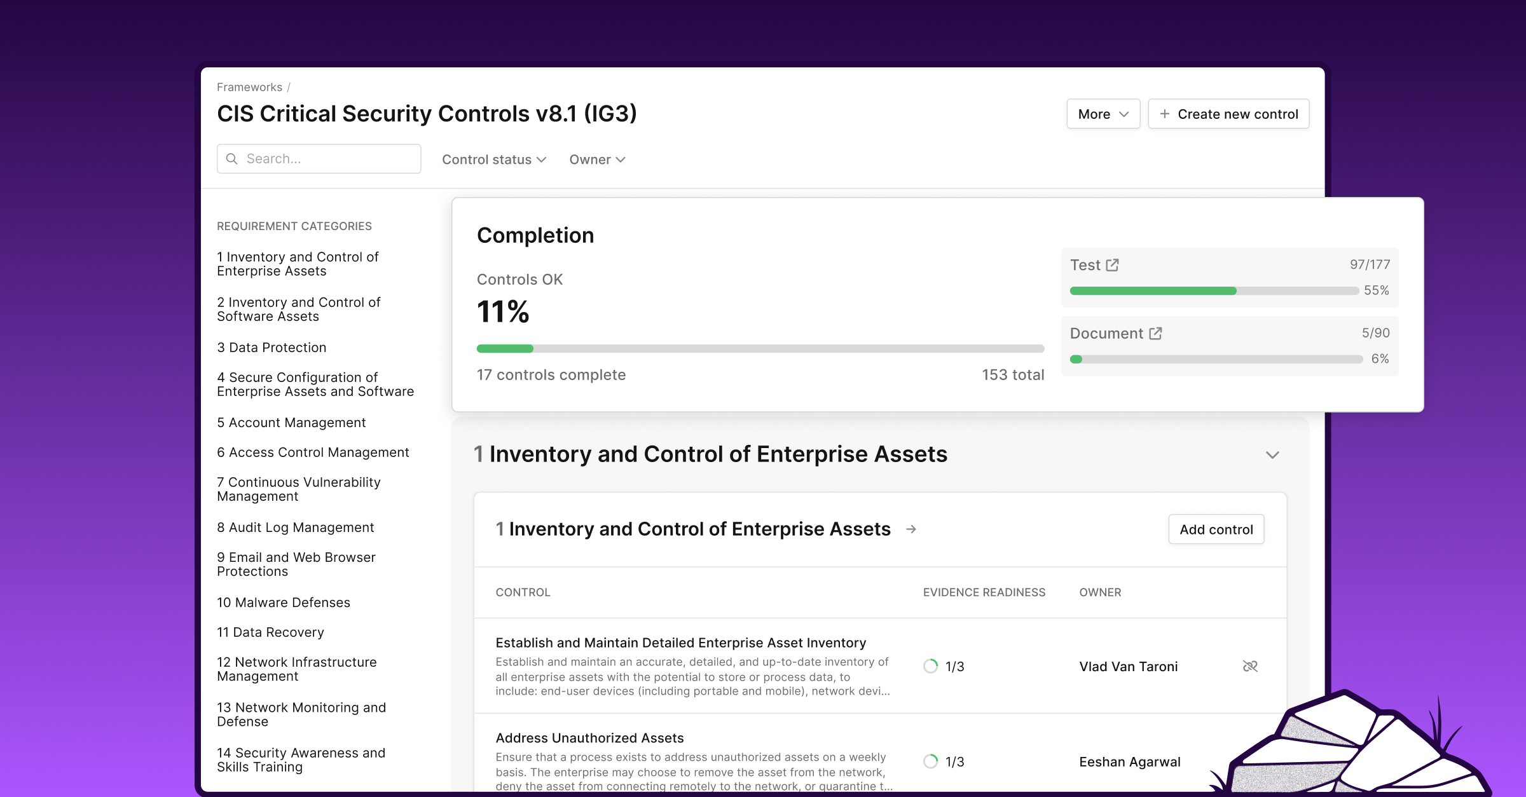Open the More menu
The height and width of the screenshot is (797, 1526).
pos(1103,114)
